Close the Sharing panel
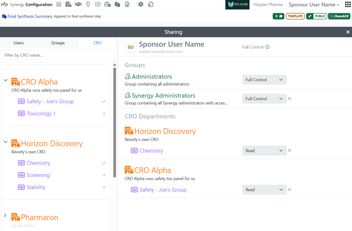This screenshot has width=352, height=231. (348, 32)
